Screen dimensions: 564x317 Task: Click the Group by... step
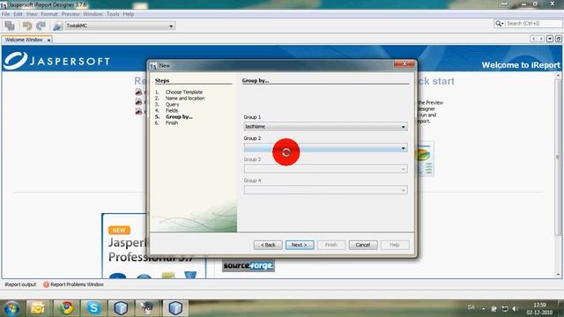pos(179,116)
